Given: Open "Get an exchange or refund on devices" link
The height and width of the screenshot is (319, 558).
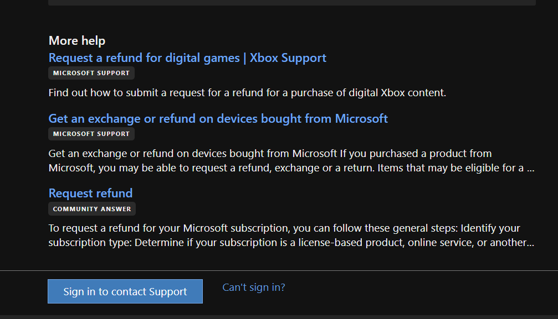Looking at the screenshot, I should tap(218, 119).
